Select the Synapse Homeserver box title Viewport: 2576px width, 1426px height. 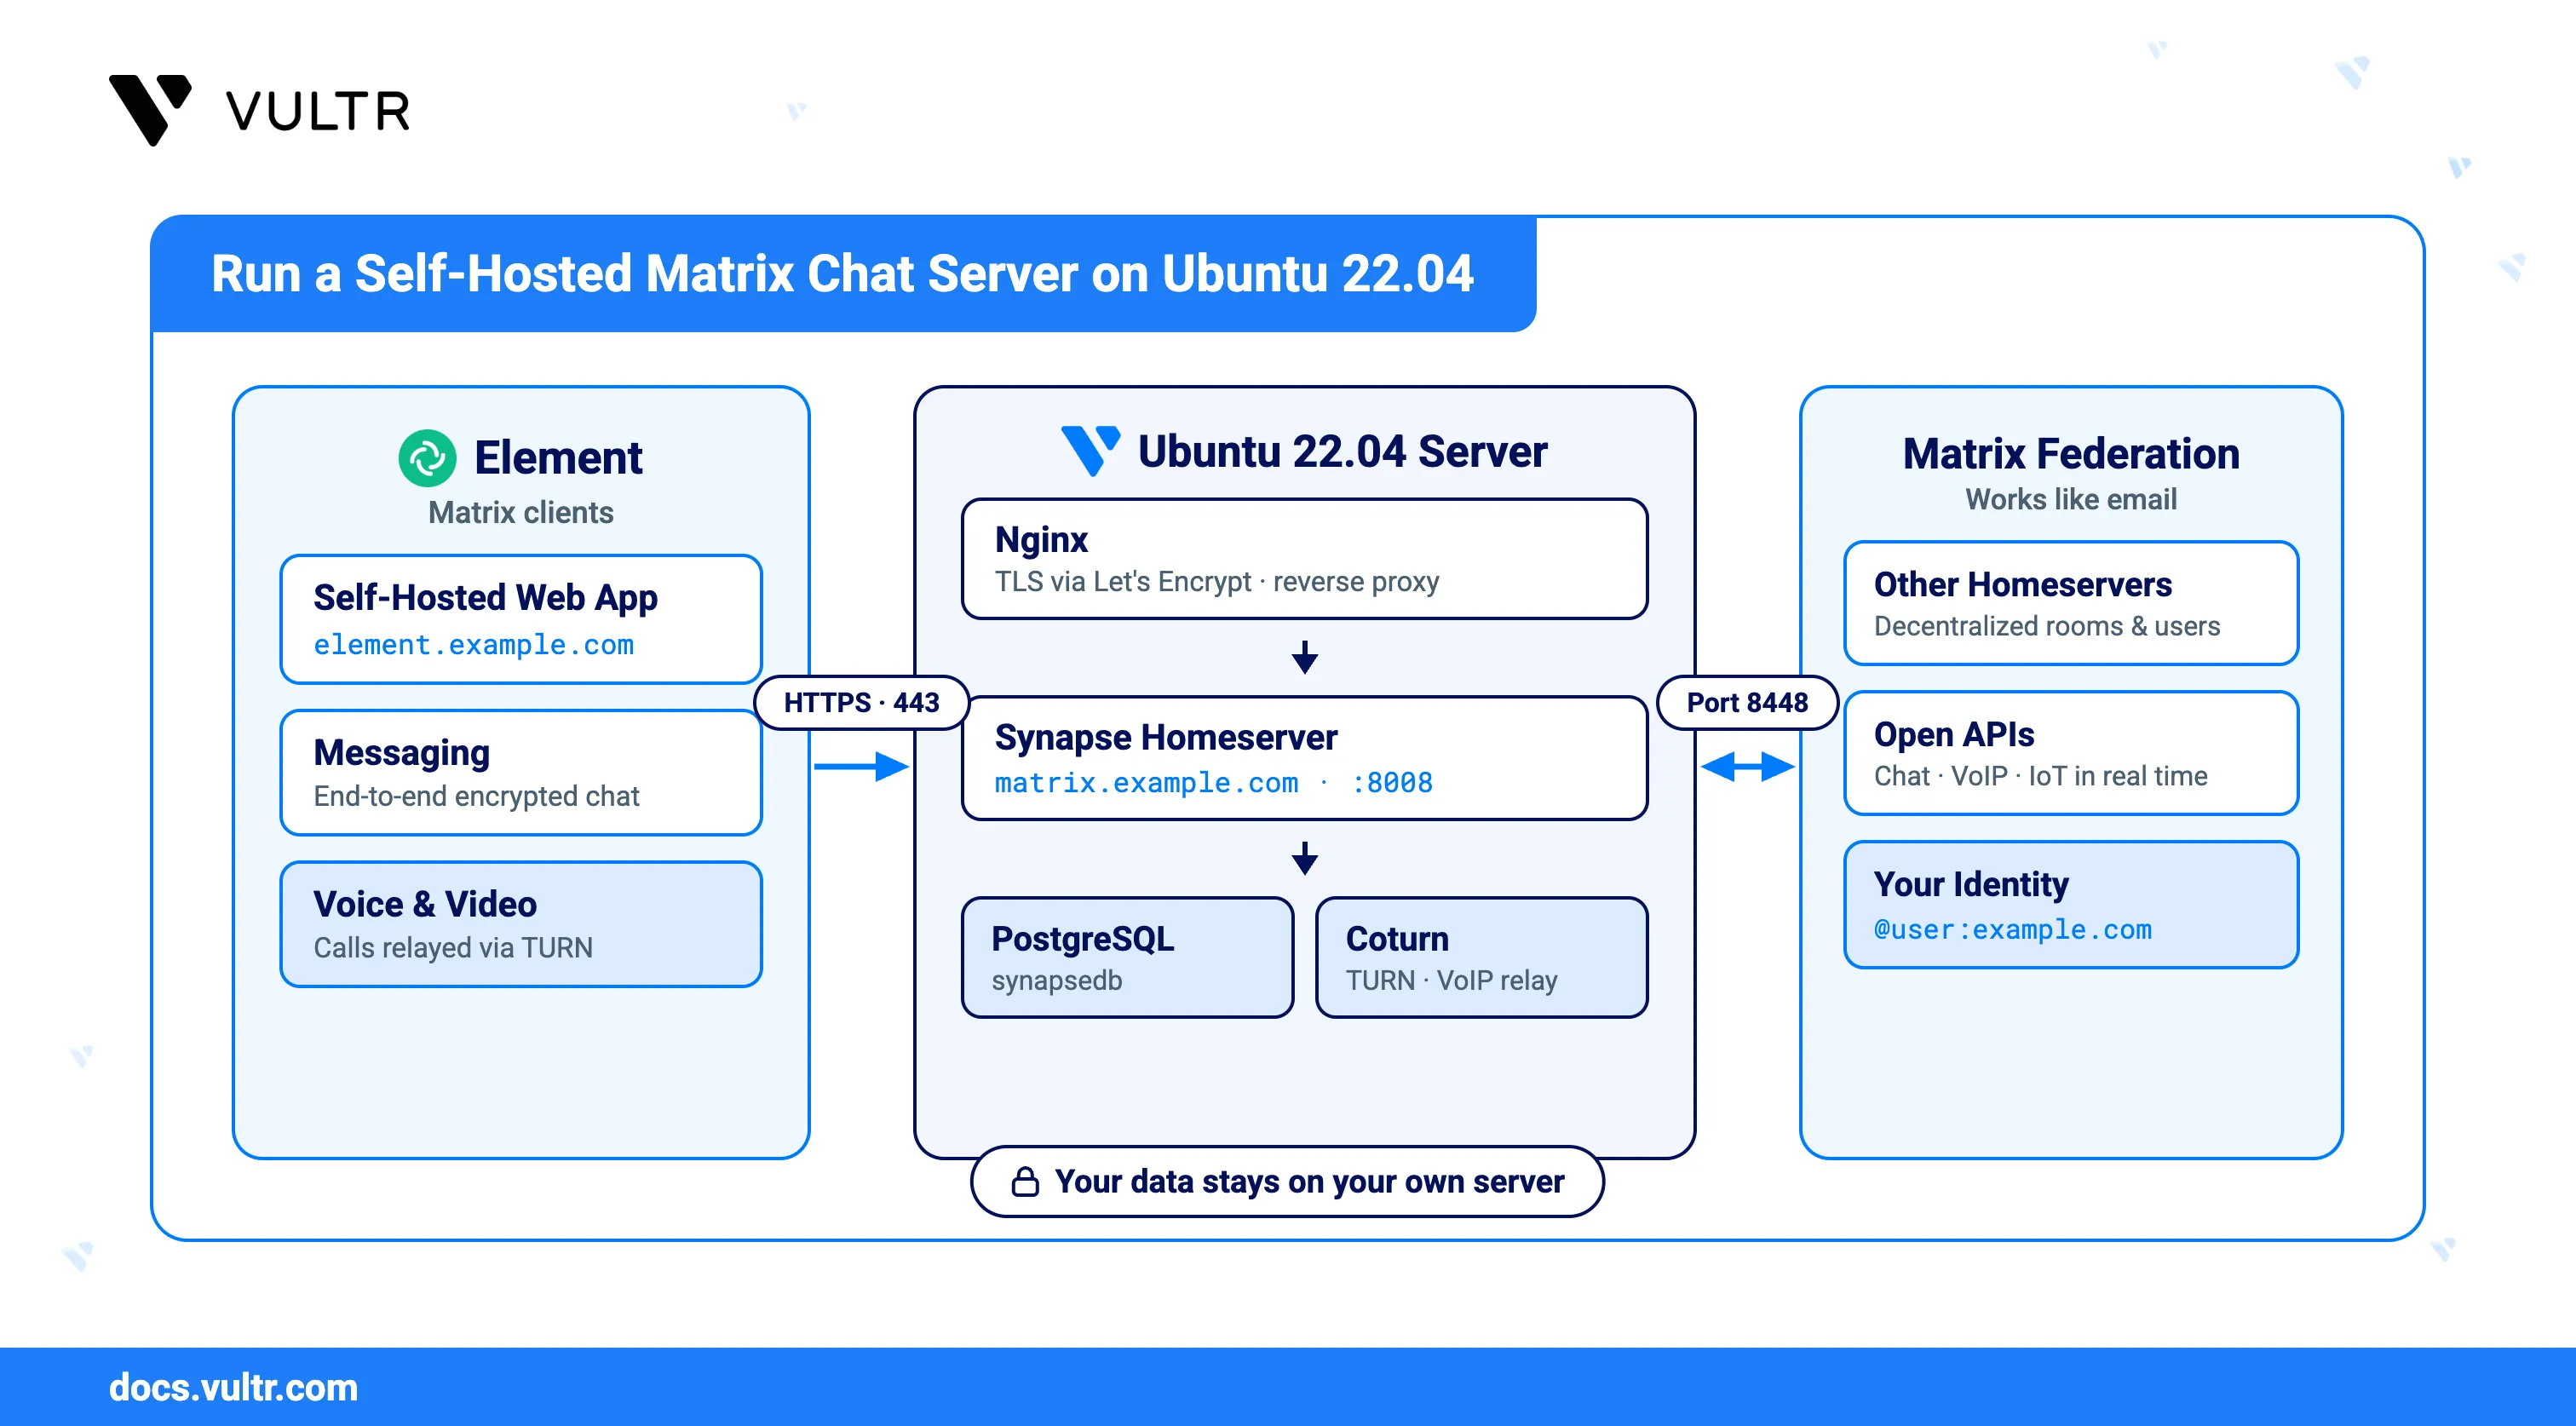(x=1165, y=737)
